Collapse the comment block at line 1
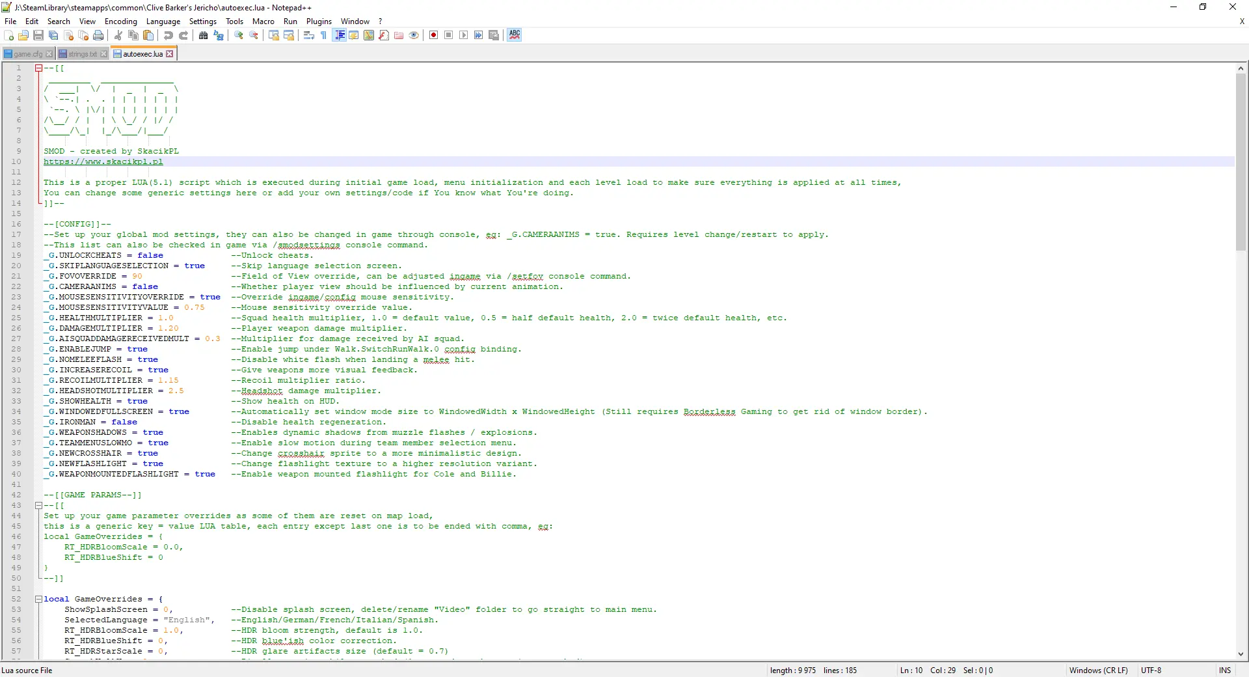Viewport: 1249px width, 677px height. point(38,68)
